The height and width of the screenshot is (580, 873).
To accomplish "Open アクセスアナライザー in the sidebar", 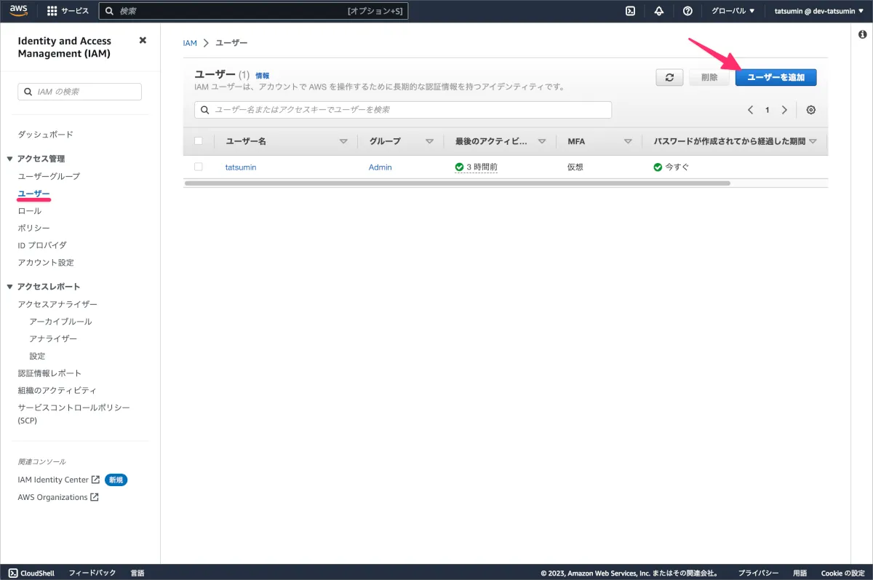I will [x=57, y=304].
